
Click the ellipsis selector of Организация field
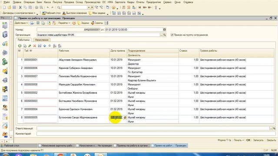[161, 35]
